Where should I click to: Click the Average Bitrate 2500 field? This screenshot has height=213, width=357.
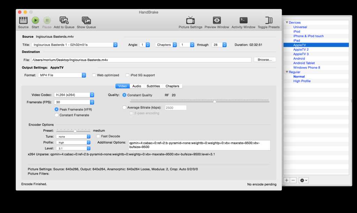(x=176, y=108)
